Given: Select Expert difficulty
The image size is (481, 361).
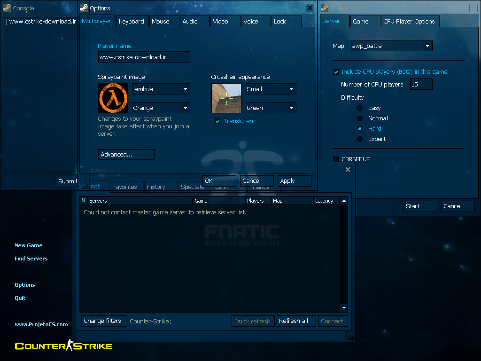Looking at the screenshot, I should pyautogui.click(x=360, y=139).
